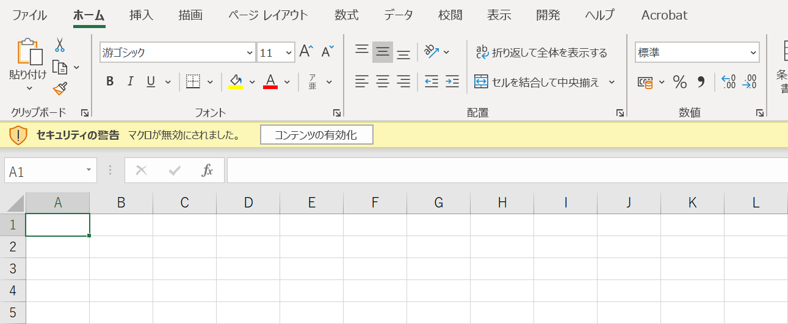Expand accounting format dropdown arrow
788x324 pixels.
pyautogui.click(x=662, y=82)
